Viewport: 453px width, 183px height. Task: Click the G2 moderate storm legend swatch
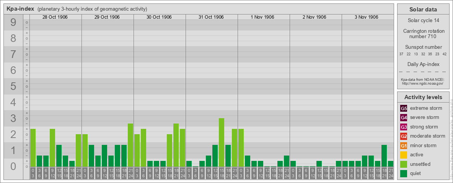404,136
